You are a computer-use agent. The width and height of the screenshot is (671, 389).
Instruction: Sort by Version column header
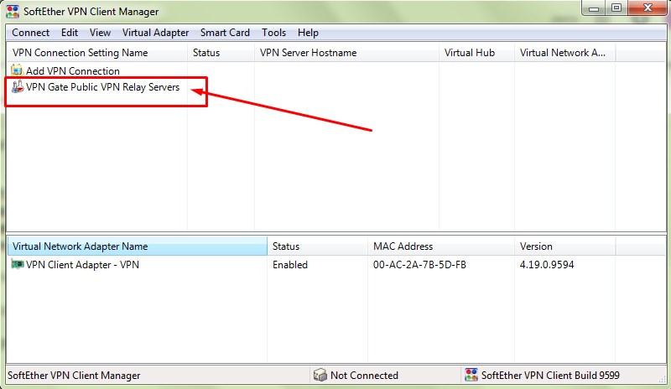564,246
